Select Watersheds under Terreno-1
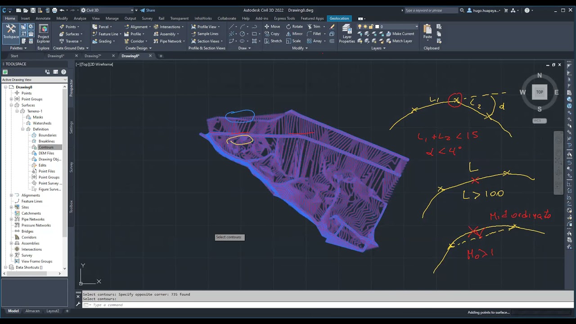Image resolution: width=576 pixels, height=324 pixels. coord(42,123)
